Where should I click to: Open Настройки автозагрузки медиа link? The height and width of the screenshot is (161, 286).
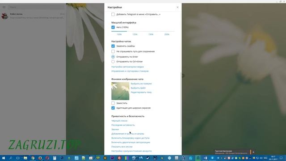(127, 67)
